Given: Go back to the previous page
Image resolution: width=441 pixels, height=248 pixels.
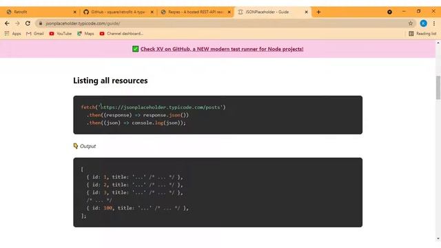Looking at the screenshot, I should pyautogui.click(x=7, y=23).
